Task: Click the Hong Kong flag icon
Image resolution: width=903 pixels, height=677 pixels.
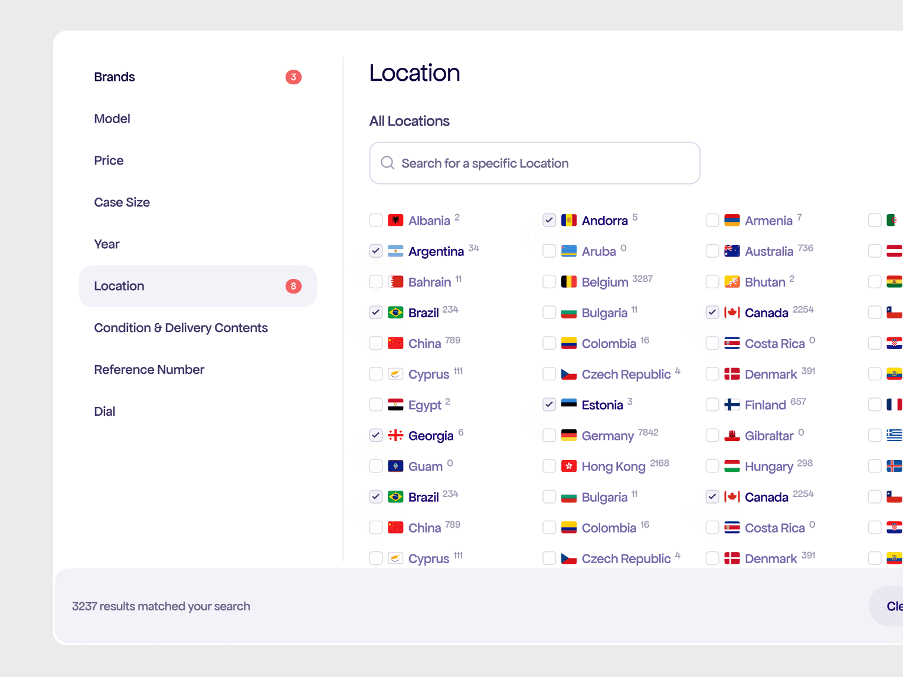Action: 569,466
